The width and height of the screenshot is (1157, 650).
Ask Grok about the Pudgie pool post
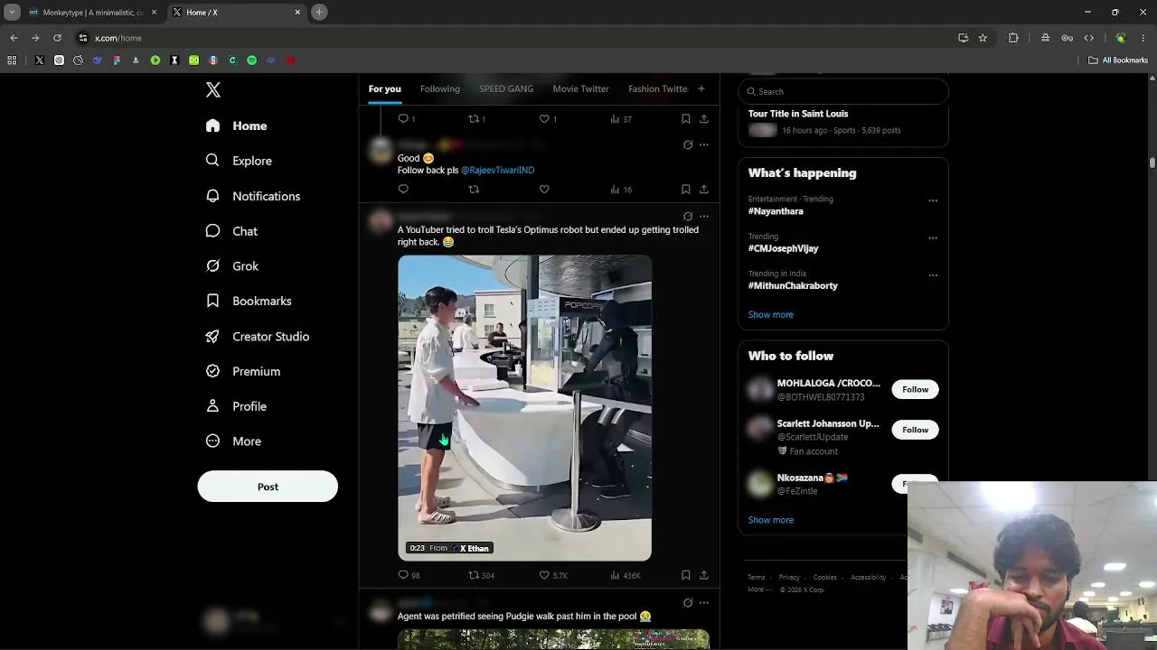(x=688, y=603)
